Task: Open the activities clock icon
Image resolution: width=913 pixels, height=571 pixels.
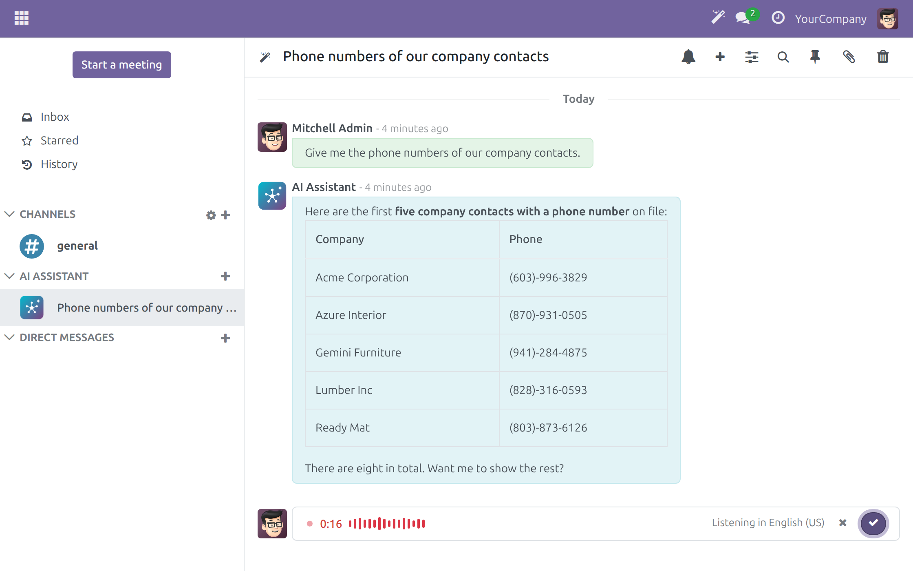Action: (778, 18)
